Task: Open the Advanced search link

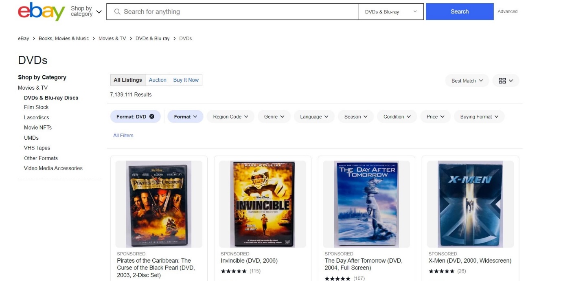Action: pos(508,11)
